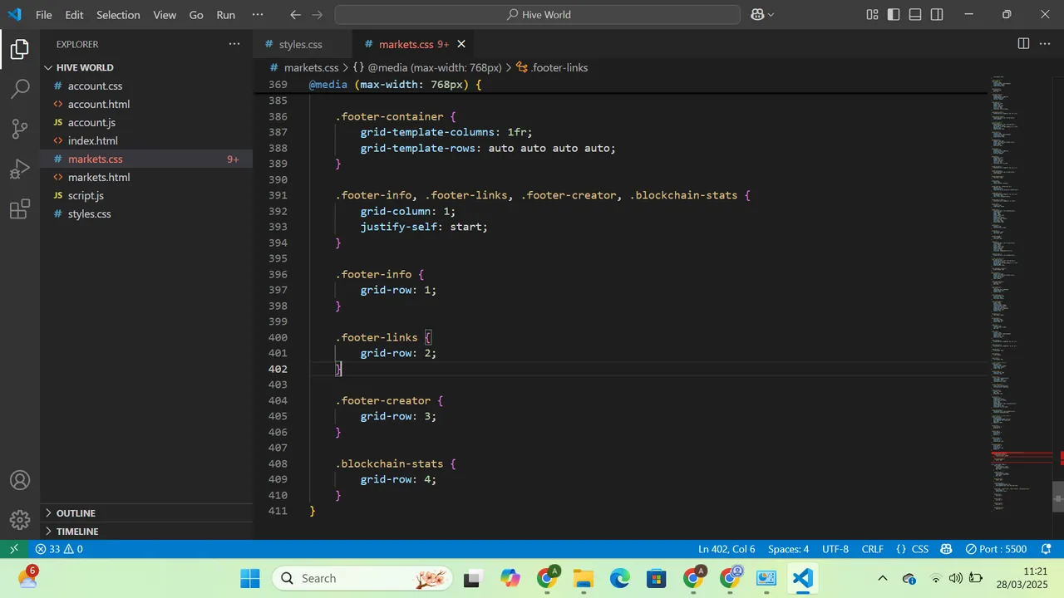This screenshot has height=598, width=1064.
Task: Close the markets.css tab
Action: click(461, 44)
